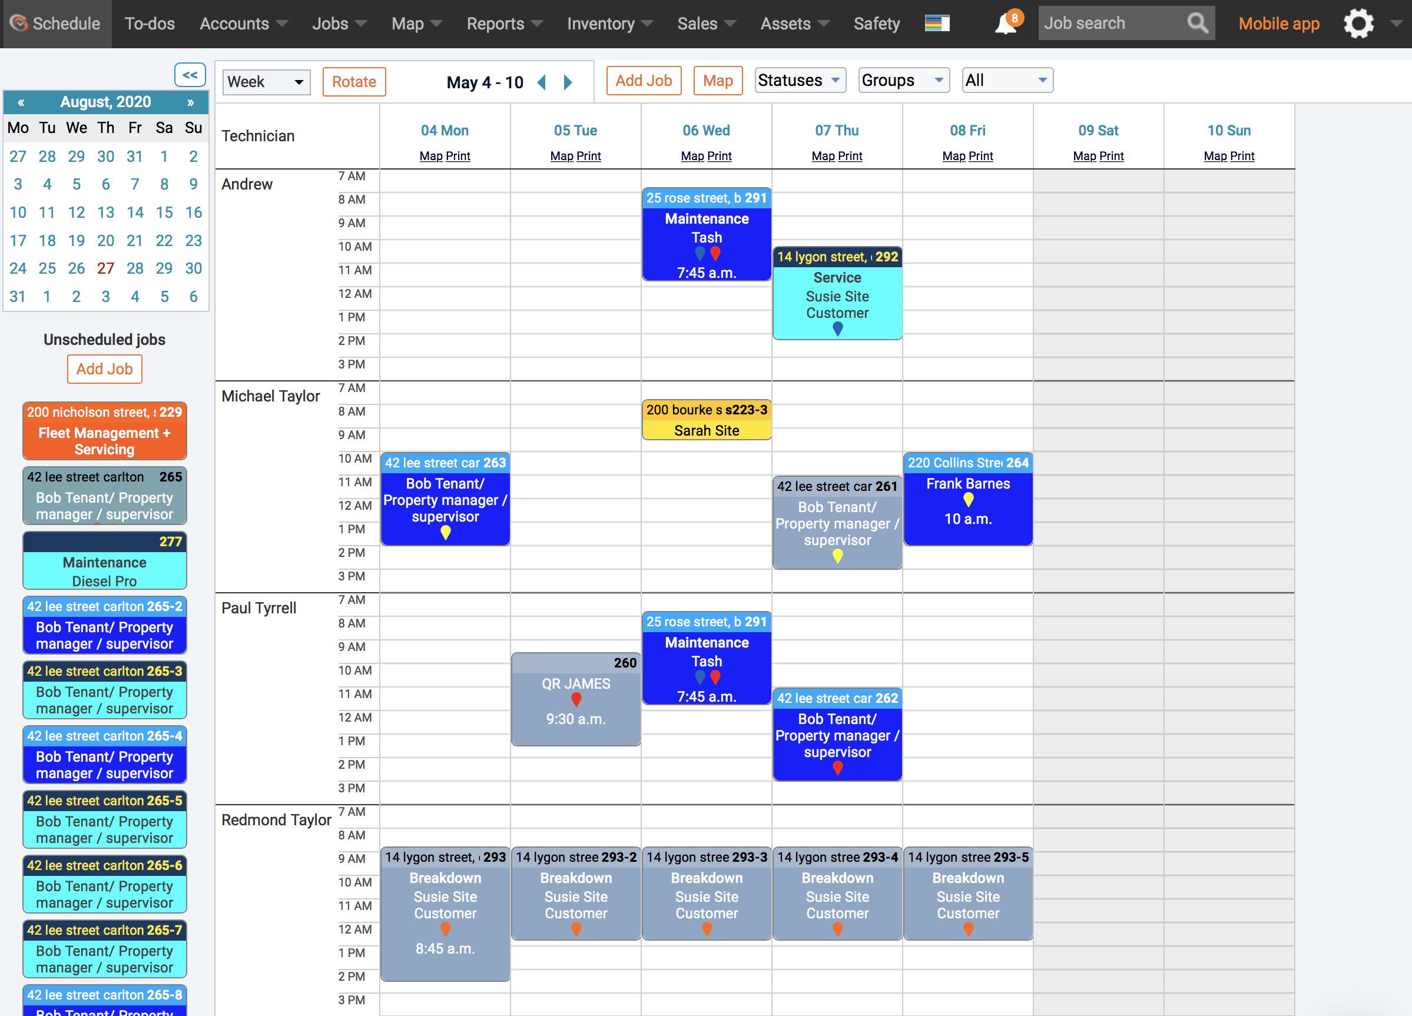Image resolution: width=1412 pixels, height=1016 pixels.
Task: Move mini calendar forward with » arrow
Action: coord(191,102)
